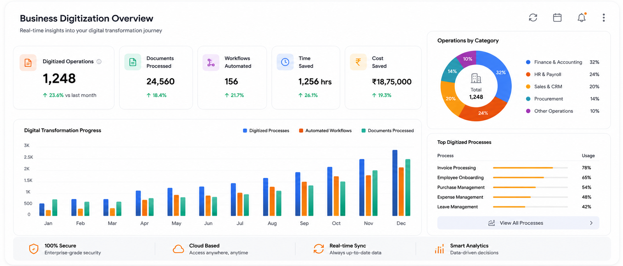Toggle Digitized Processes legend in chart

point(266,131)
